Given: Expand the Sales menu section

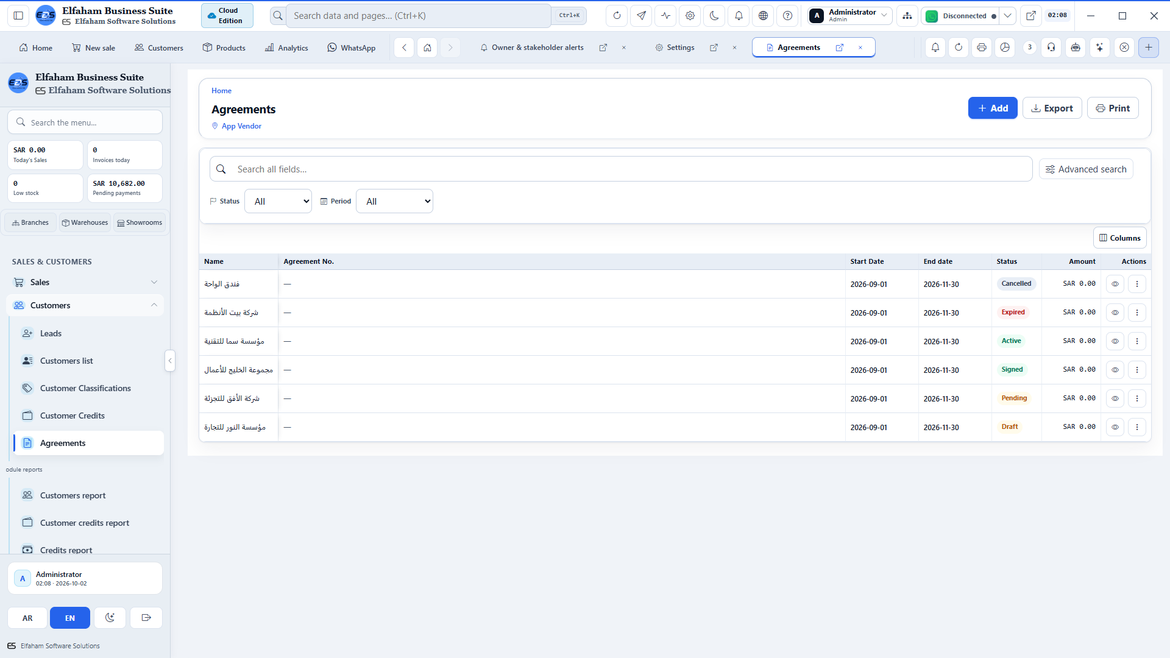Looking at the screenshot, I should [x=85, y=282].
